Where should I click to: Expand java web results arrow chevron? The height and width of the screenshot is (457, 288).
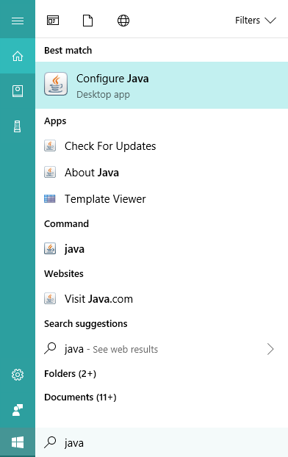click(270, 349)
